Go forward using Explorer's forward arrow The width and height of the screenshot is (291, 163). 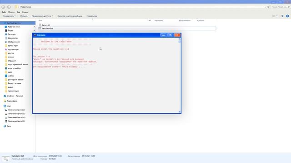[9, 7]
